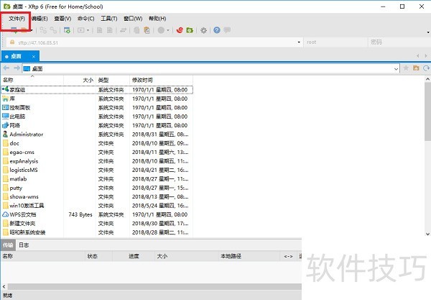Open the 工具(T) menu

point(109,19)
